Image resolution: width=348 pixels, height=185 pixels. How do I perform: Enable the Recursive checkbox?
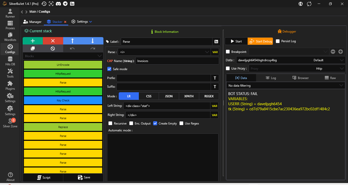[110, 123]
